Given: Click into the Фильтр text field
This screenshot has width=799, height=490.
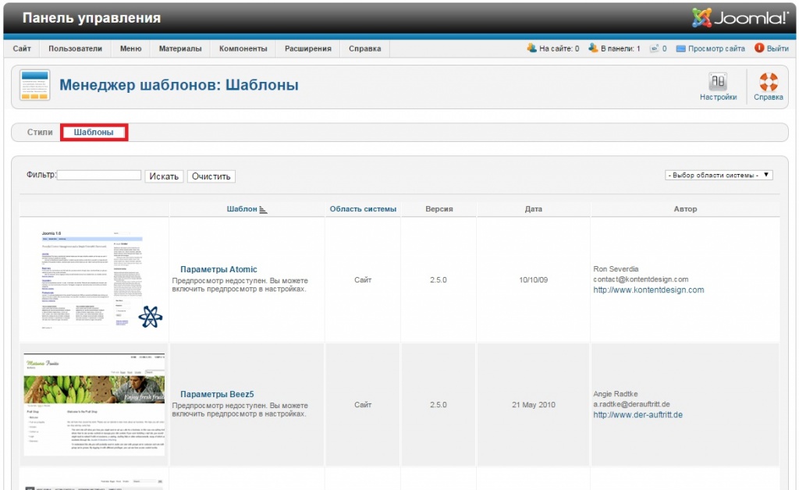Looking at the screenshot, I should [99, 176].
